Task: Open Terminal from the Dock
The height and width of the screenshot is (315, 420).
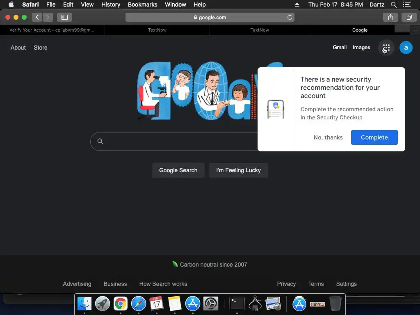Action: [x=237, y=304]
